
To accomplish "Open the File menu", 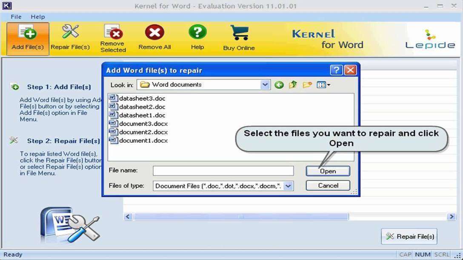I will pos(16,17).
